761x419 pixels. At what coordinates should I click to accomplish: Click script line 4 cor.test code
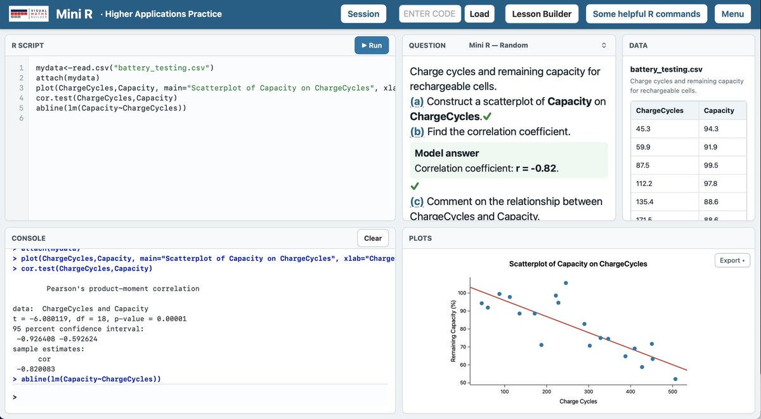pos(107,98)
